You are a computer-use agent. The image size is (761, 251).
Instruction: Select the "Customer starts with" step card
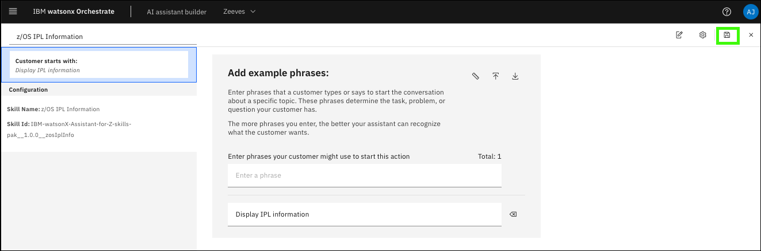99,65
